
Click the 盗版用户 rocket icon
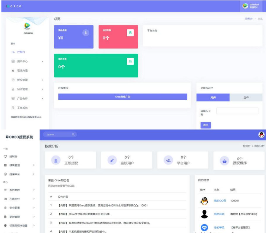pos(112,161)
